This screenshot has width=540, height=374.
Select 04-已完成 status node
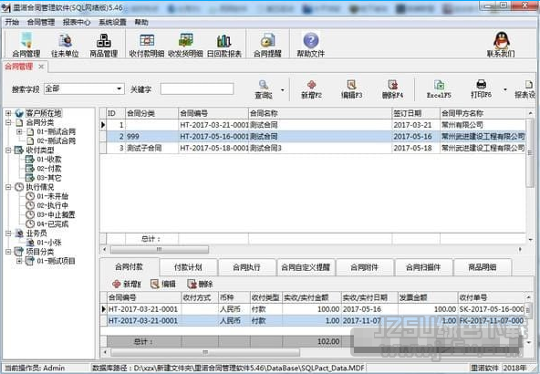[x=53, y=223]
